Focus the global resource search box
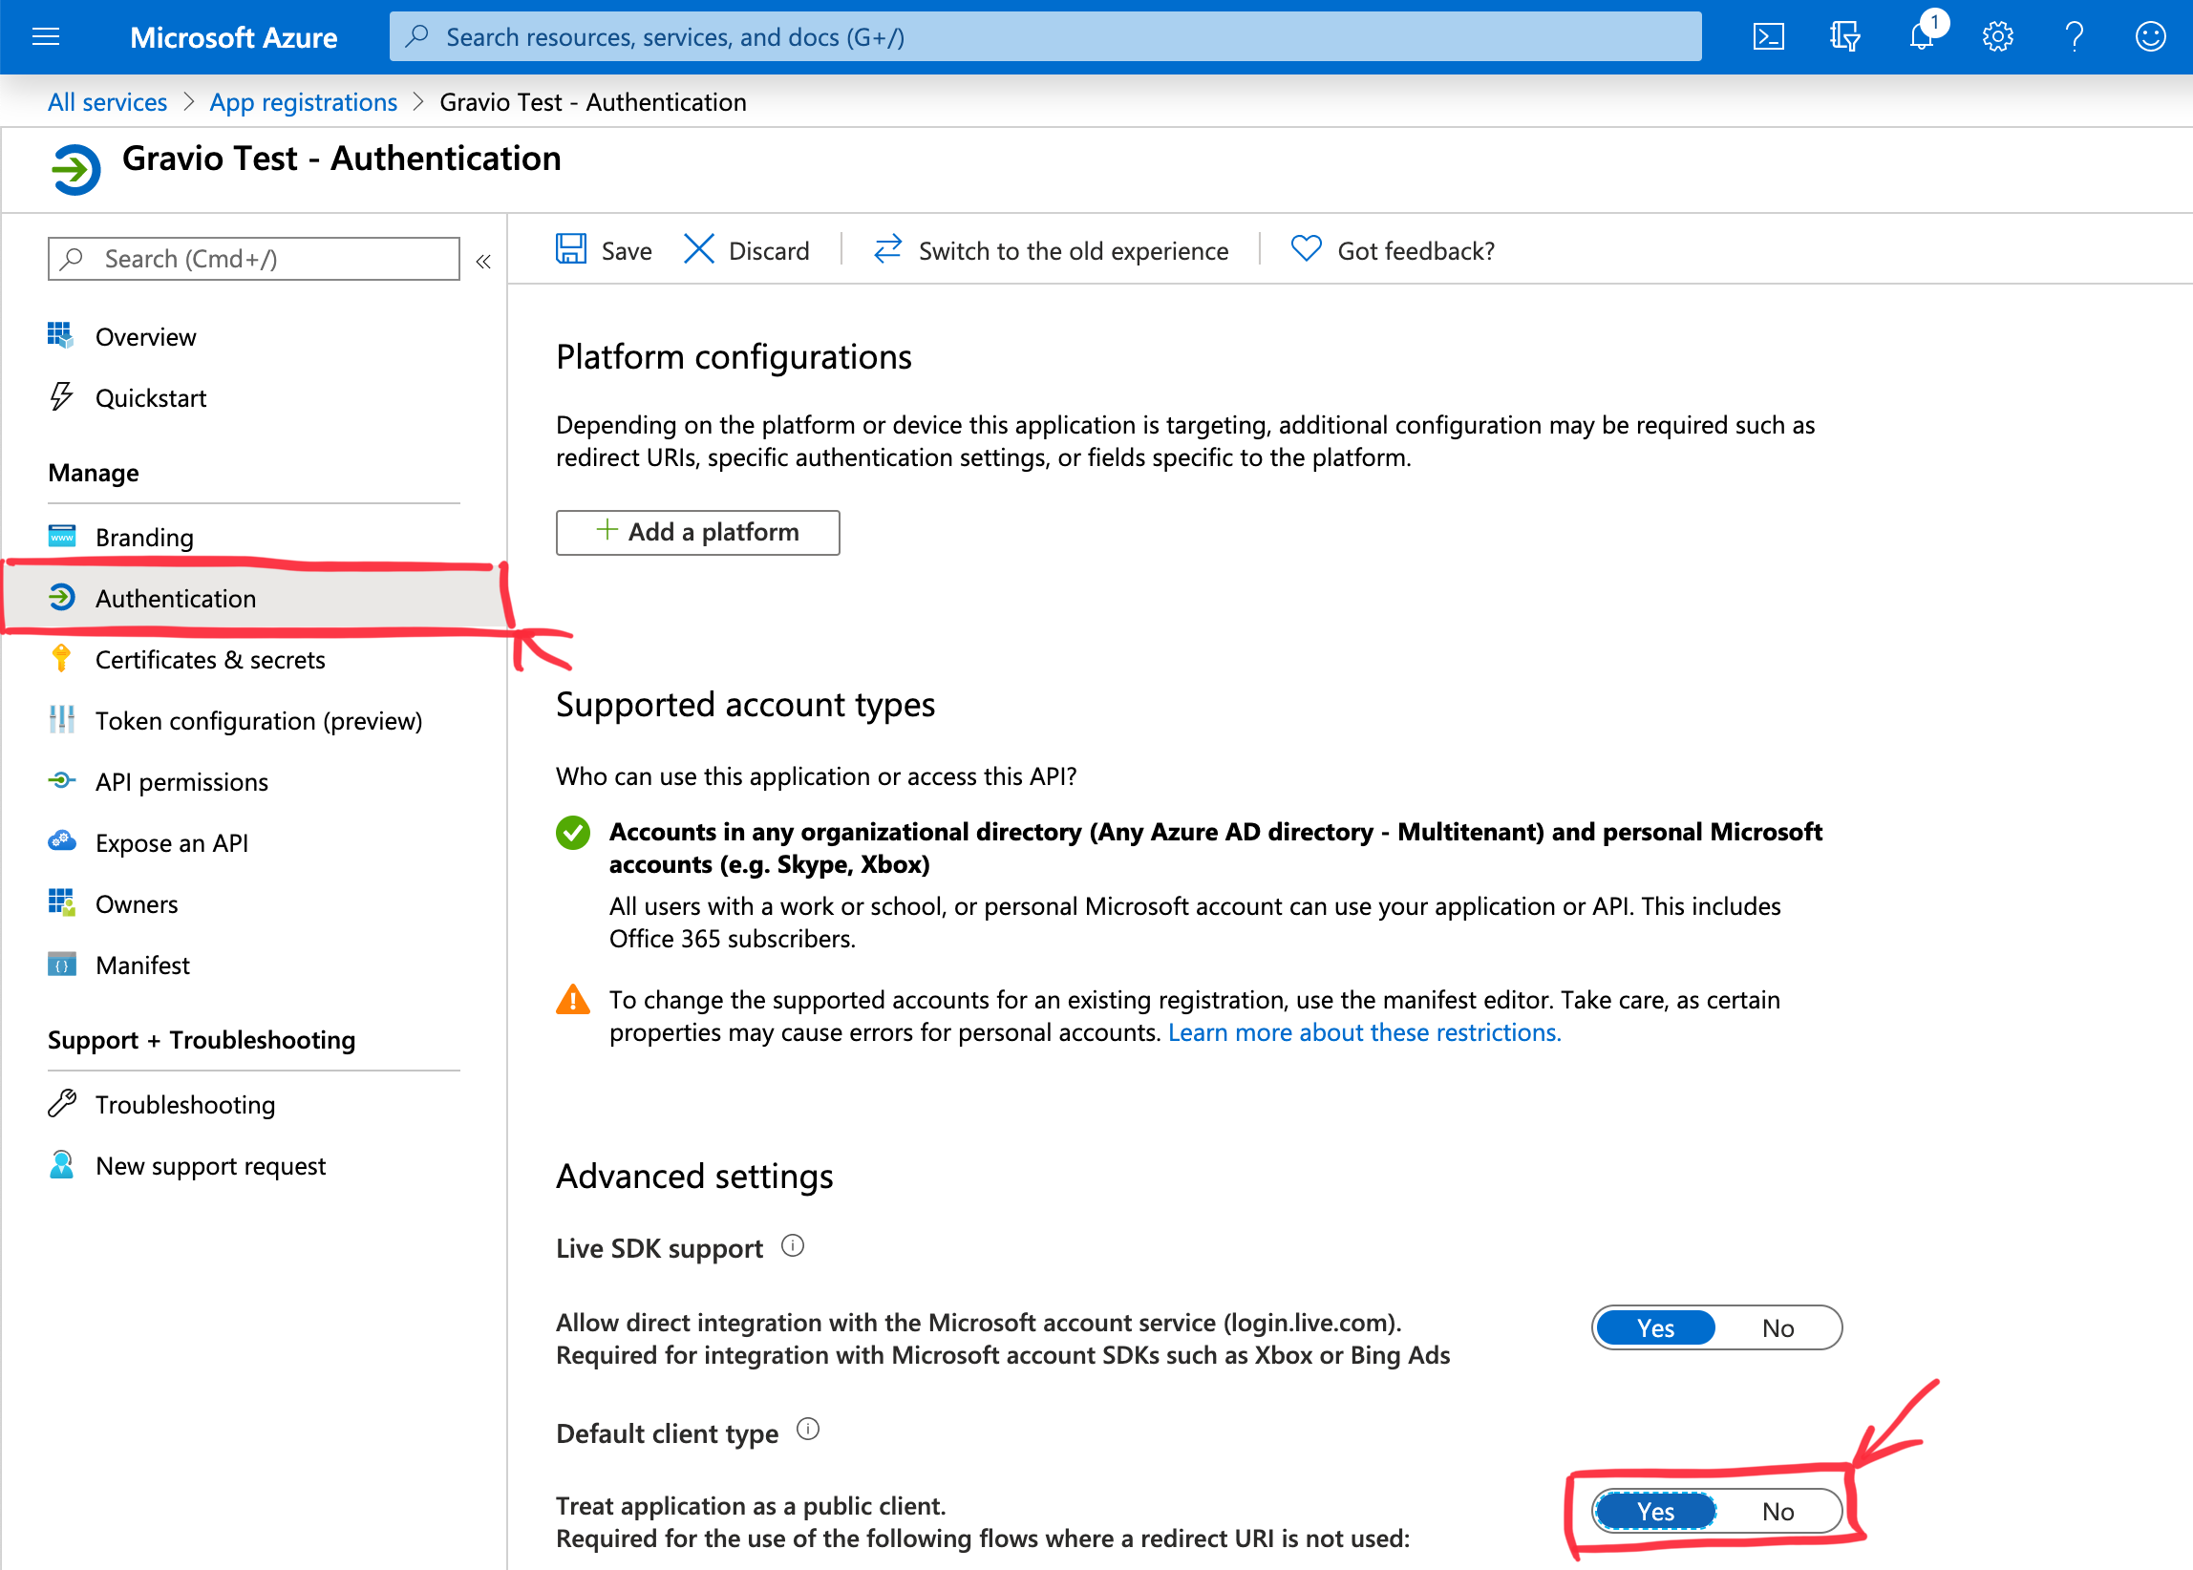Viewport: 2193px width, 1570px height. (1045, 36)
